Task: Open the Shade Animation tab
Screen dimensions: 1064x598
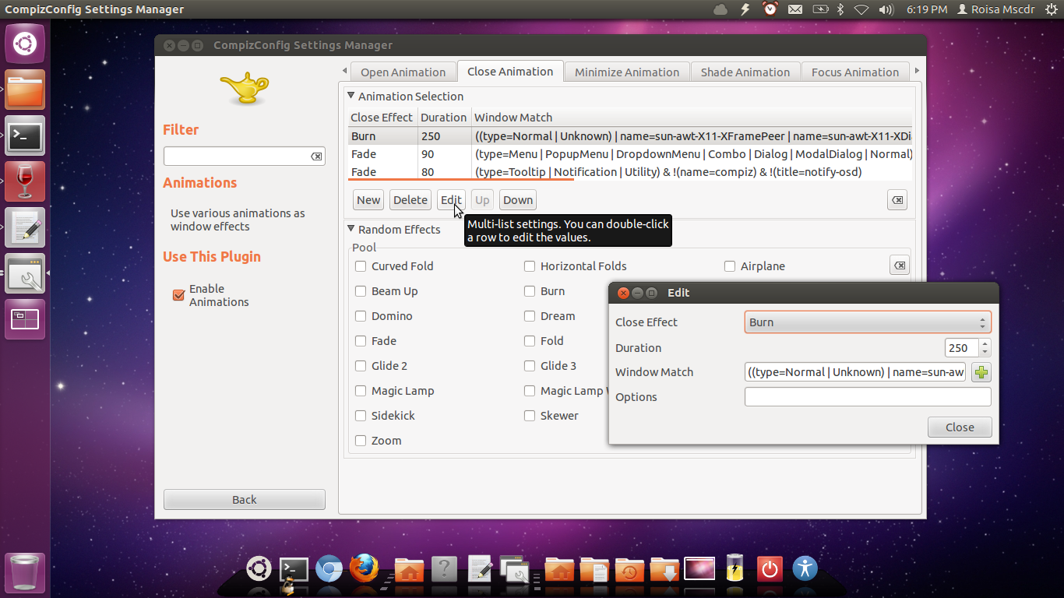Action: (x=745, y=72)
